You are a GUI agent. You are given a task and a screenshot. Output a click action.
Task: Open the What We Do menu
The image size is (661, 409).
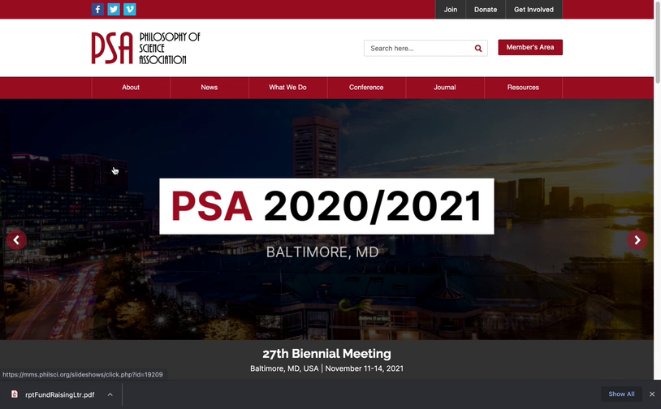click(287, 88)
